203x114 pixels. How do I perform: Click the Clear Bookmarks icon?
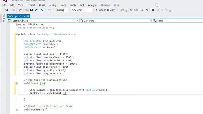click(167, 10)
